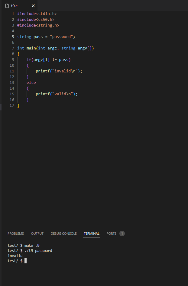
Task: Click the opening brace on line 8
Action: 18,54
